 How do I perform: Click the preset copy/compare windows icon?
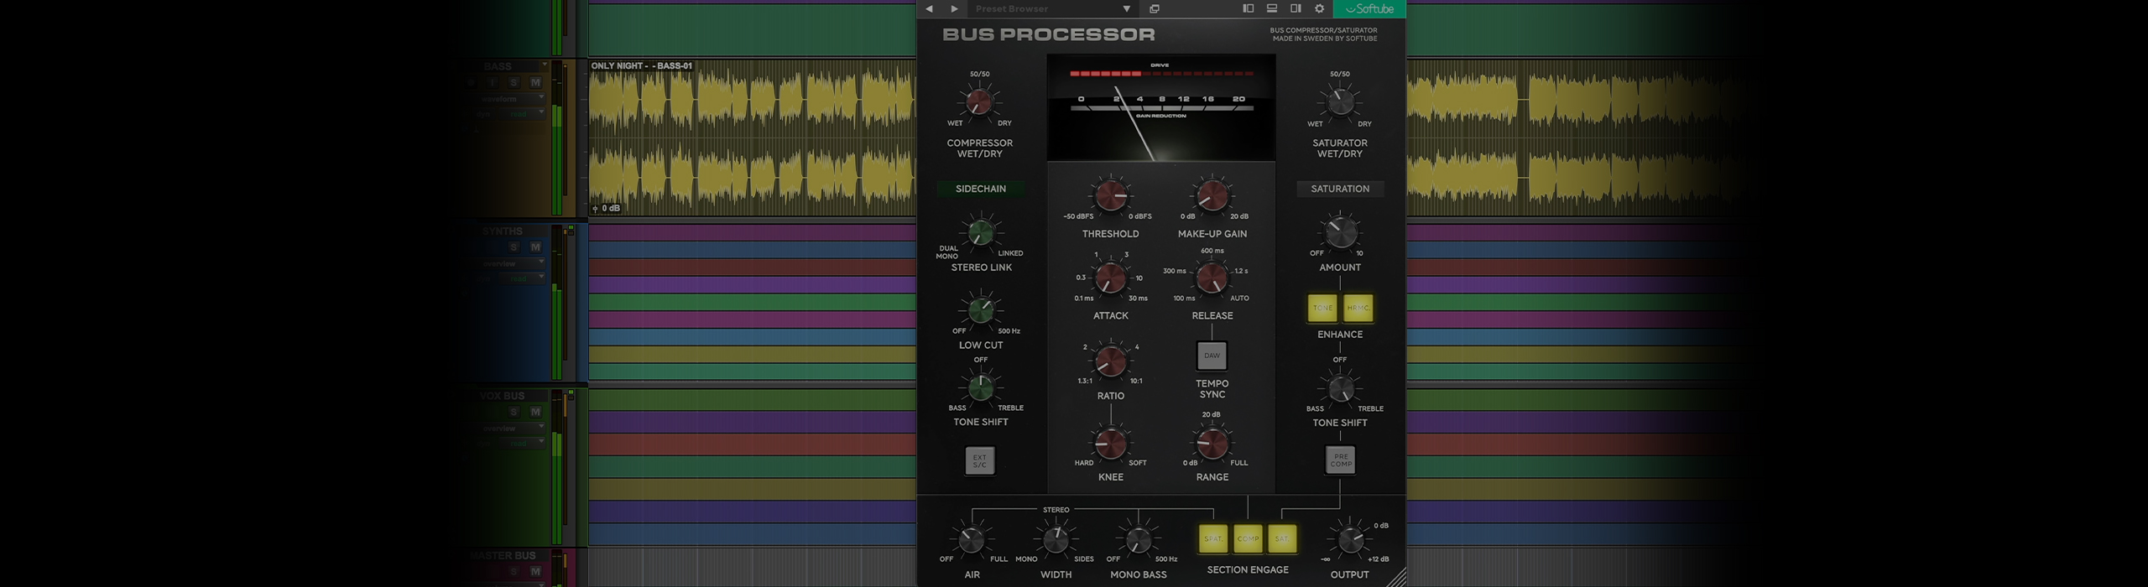click(x=1155, y=9)
